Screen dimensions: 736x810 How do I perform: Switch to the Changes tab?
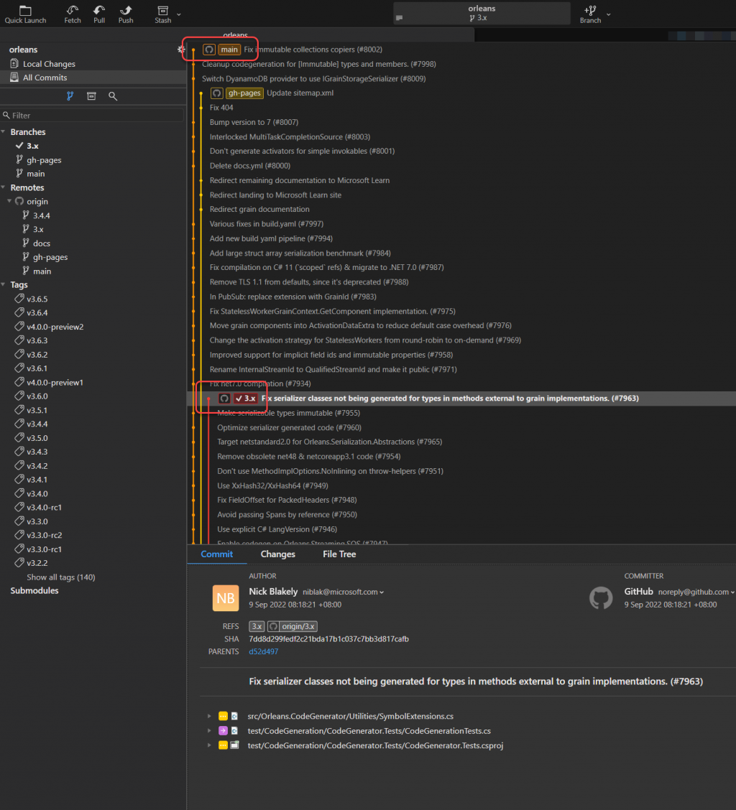[277, 554]
